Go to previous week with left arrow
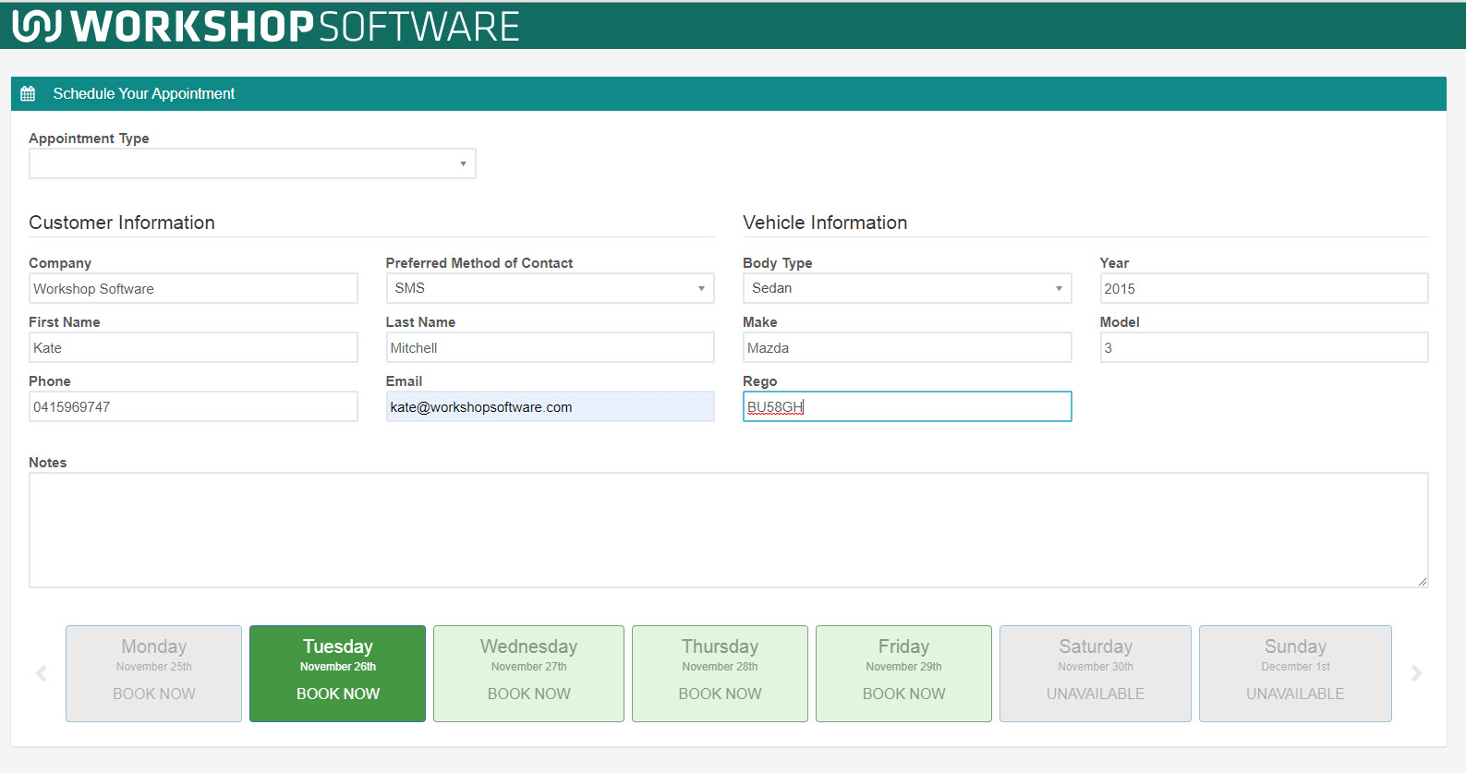The height and width of the screenshot is (773, 1466). (x=41, y=673)
